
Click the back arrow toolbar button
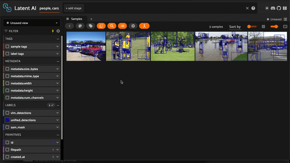69,26
